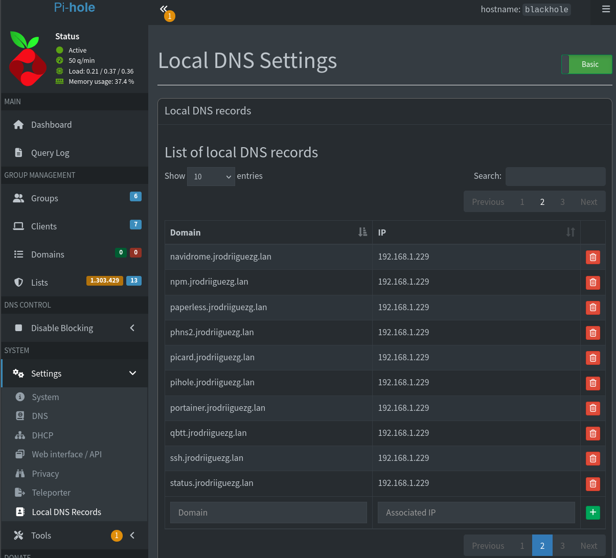Collapse the Settings menu section

74,374
